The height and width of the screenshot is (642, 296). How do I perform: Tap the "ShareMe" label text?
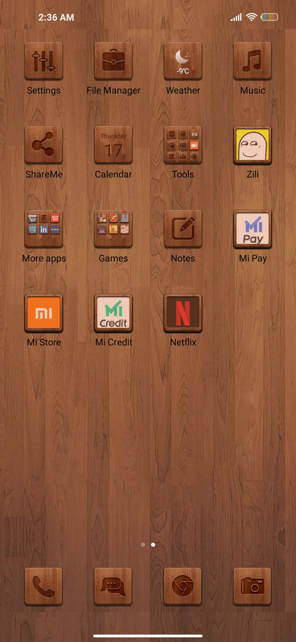click(x=44, y=175)
